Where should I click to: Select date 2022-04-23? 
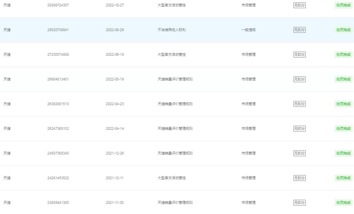click(x=115, y=104)
